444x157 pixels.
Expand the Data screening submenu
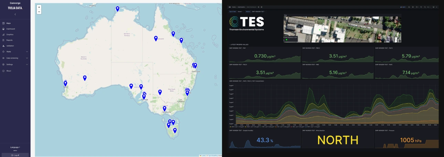click(x=27, y=58)
